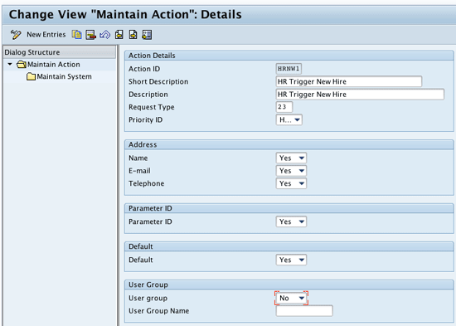Click the Short Description text field

click(x=349, y=81)
